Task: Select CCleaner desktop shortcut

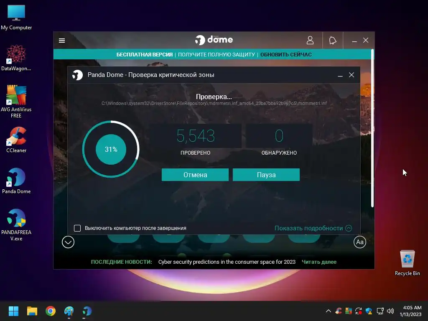Action: click(x=16, y=140)
